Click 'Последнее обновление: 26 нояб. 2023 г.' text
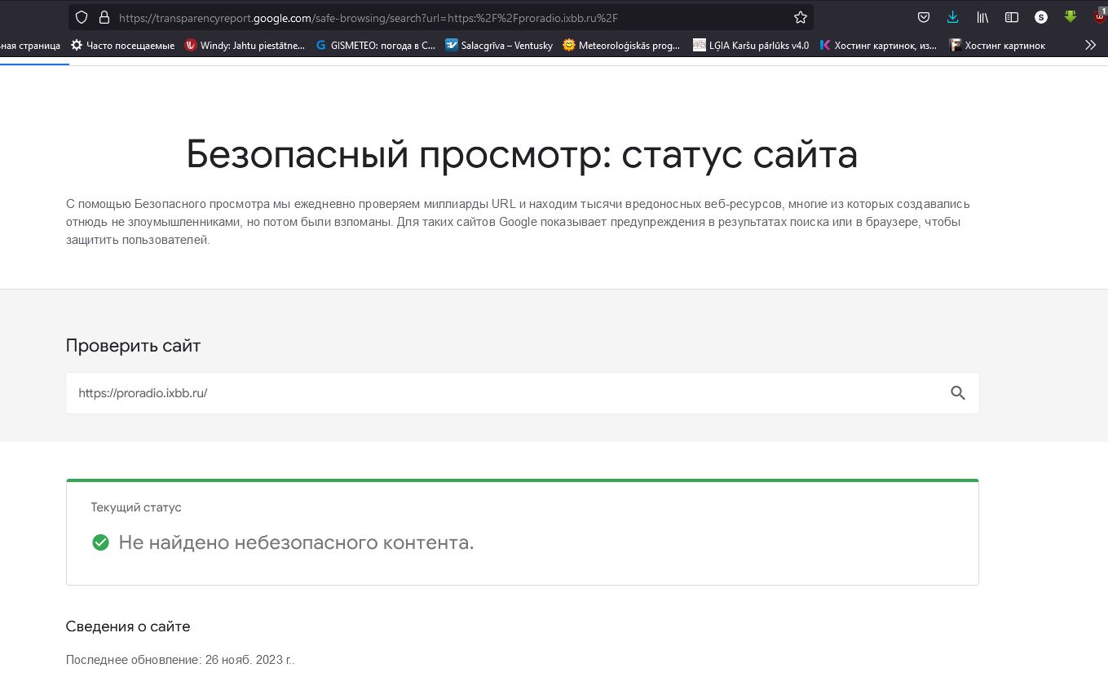Image resolution: width=1108 pixels, height=677 pixels. [180, 659]
